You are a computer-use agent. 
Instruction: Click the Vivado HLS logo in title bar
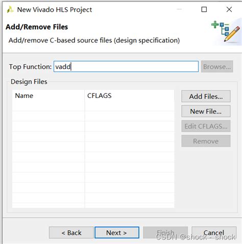[10, 10]
